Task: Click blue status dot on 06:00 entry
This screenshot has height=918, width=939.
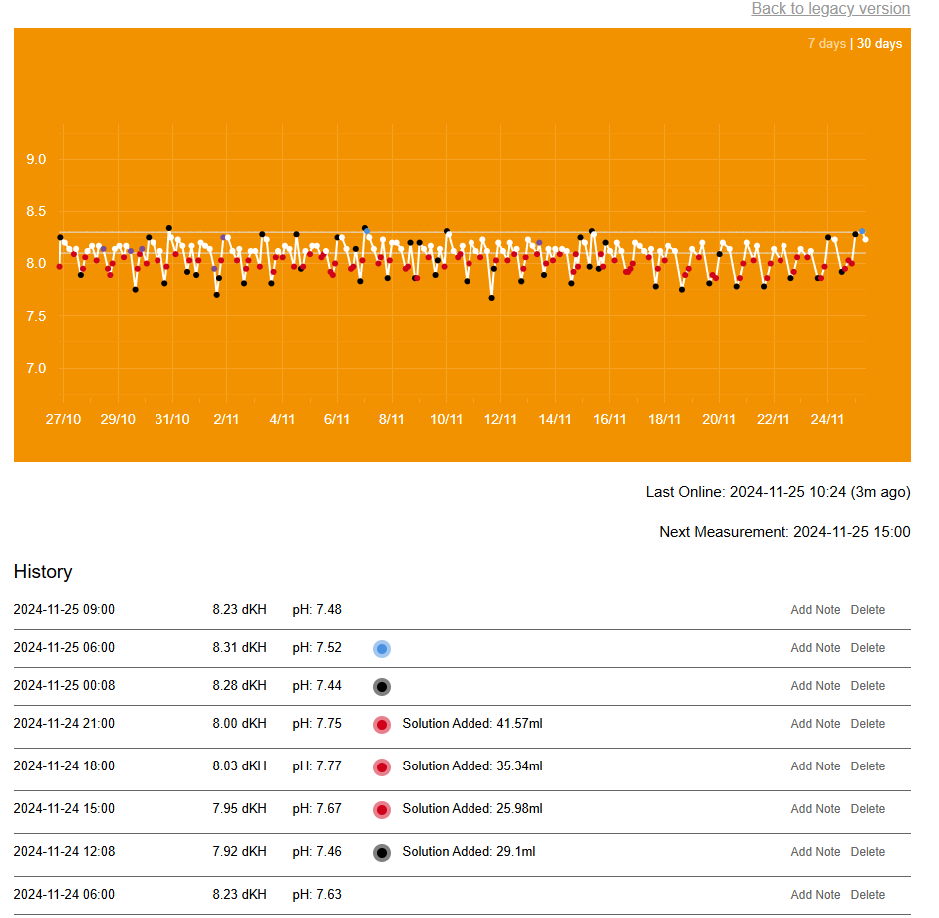Action: click(382, 649)
